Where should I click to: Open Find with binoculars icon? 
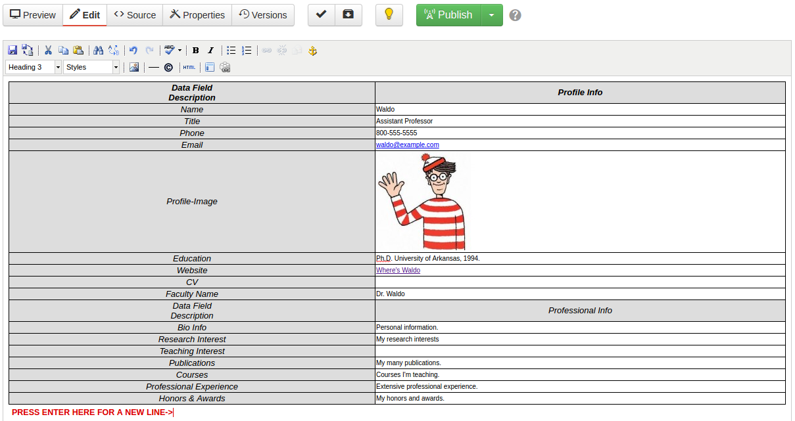click(x=99, y=51)
